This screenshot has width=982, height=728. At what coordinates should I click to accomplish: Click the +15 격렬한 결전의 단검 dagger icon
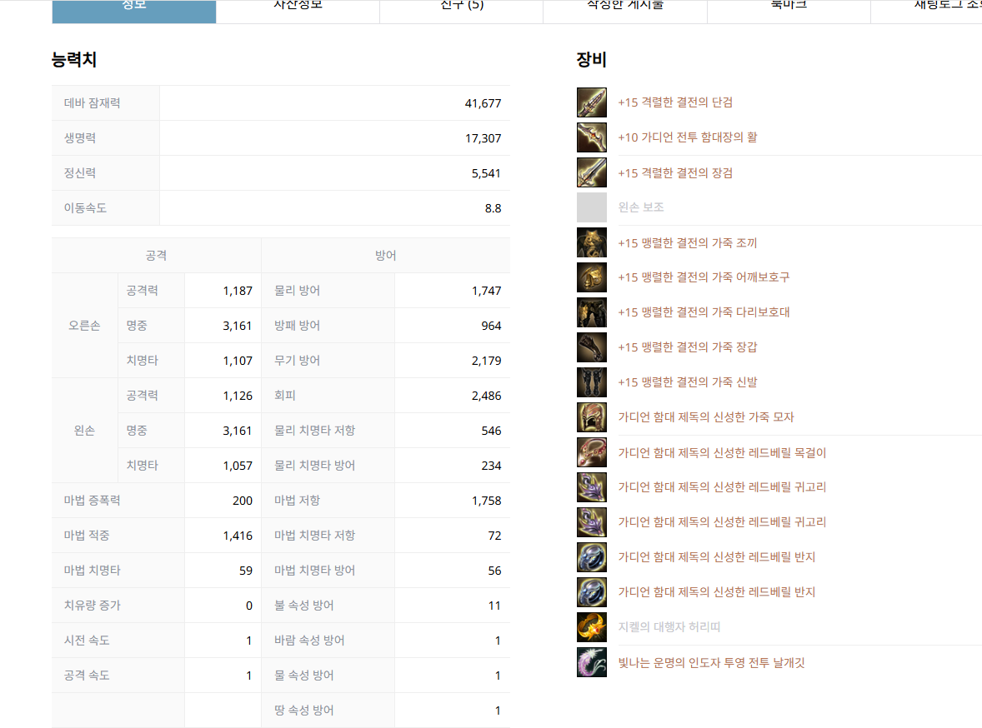pyautogui.click(x=591, y=102)
